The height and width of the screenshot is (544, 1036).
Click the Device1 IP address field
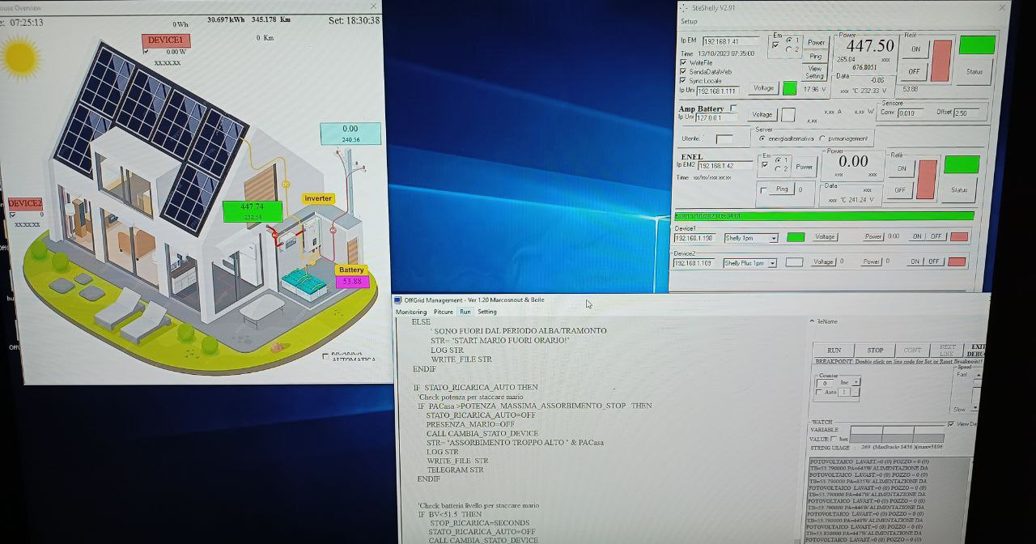[x=696, y=238]
